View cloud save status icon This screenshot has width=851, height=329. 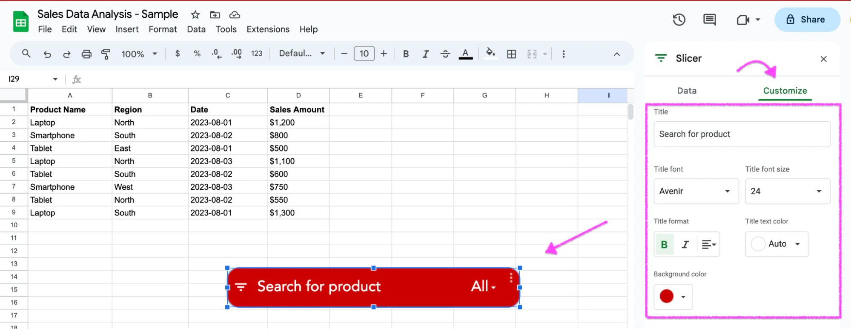pos(235,15)
